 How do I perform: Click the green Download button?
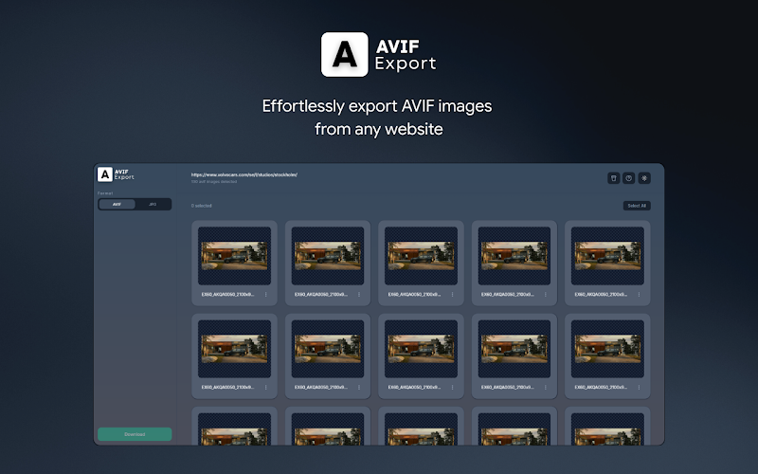click(x=135, y=434)
